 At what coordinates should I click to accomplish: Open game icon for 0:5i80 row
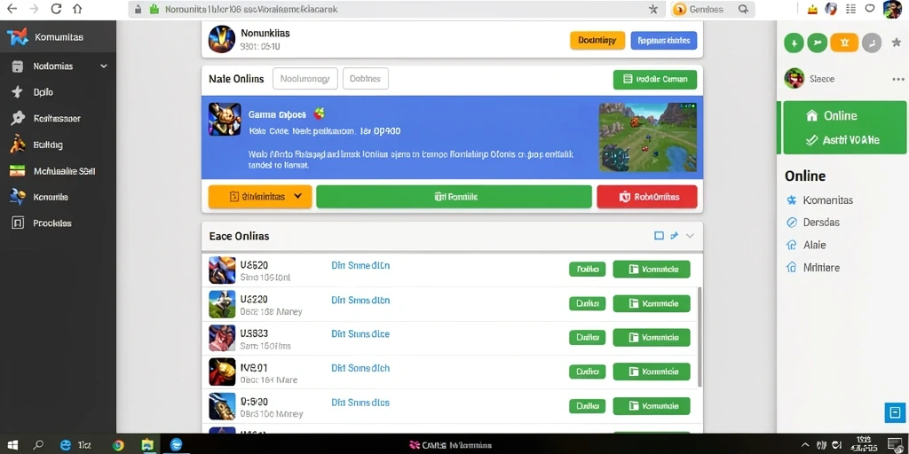pos(222,406)
